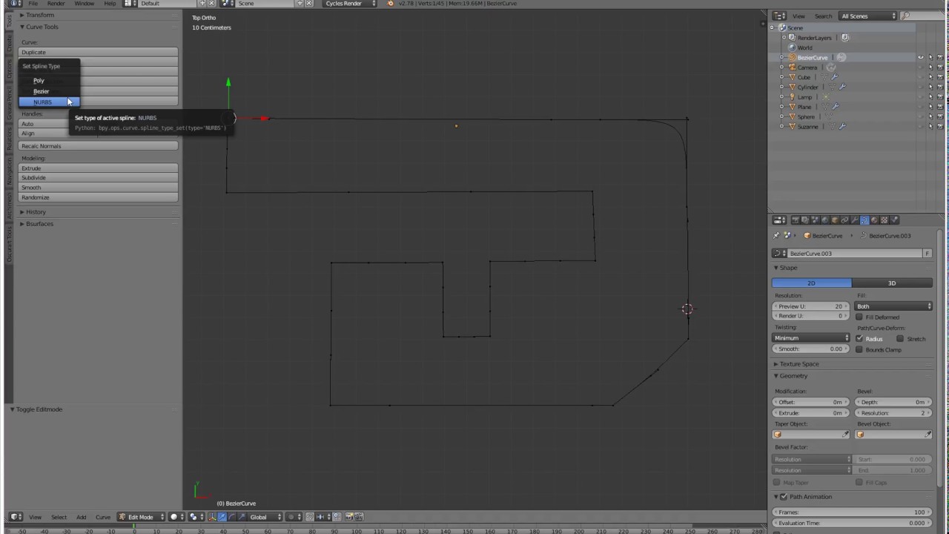Open the Edit Mode selector dropdown
Screen dimensions: 949x534
click(x=141, y=517)
